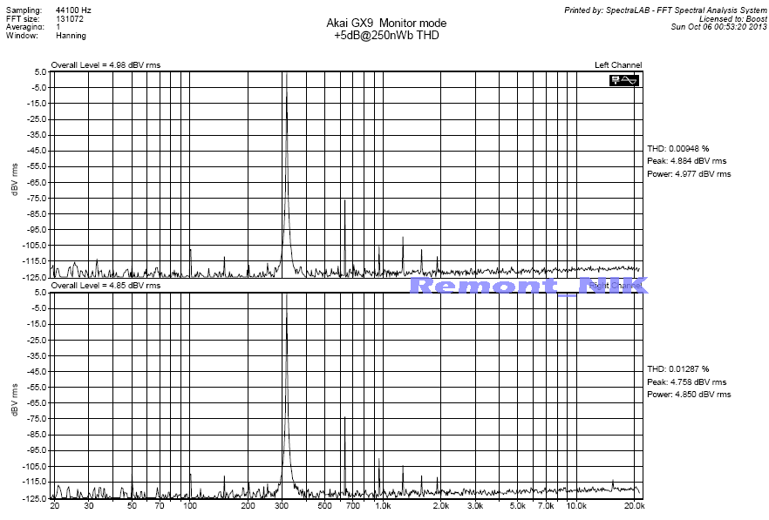Click the Printed by SpectraLAB header
Screen dimensions: 769x520
coord(665,9)
